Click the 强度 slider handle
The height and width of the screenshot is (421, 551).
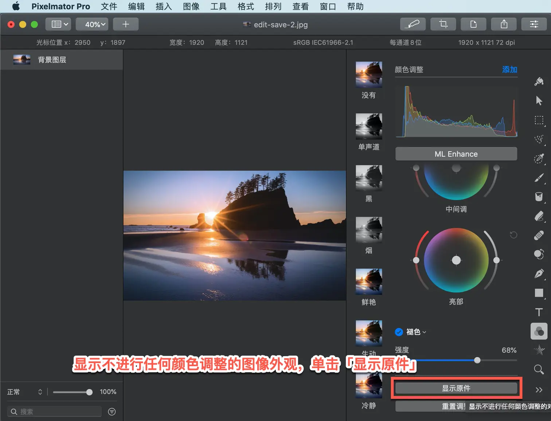pos(477,360)
